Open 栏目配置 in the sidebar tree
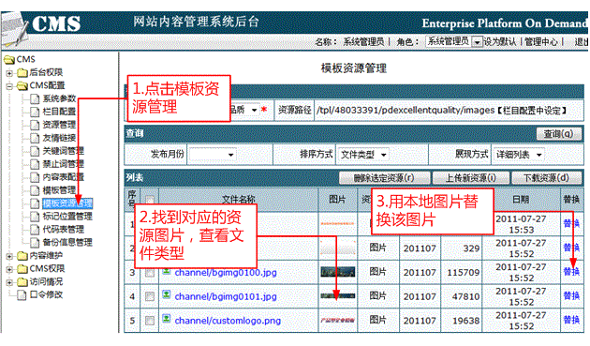Screen dimensions: 590x346 click(x=59, y=112)
